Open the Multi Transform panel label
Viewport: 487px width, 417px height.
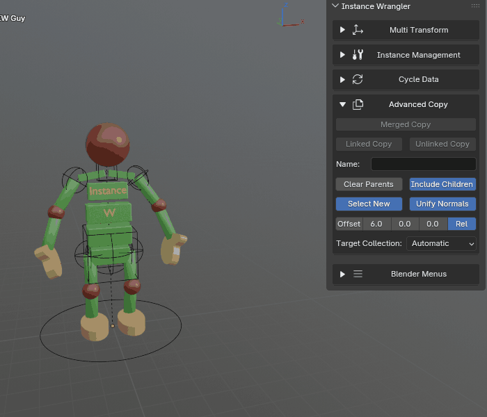pyautogui.click(x=419, y=30)
